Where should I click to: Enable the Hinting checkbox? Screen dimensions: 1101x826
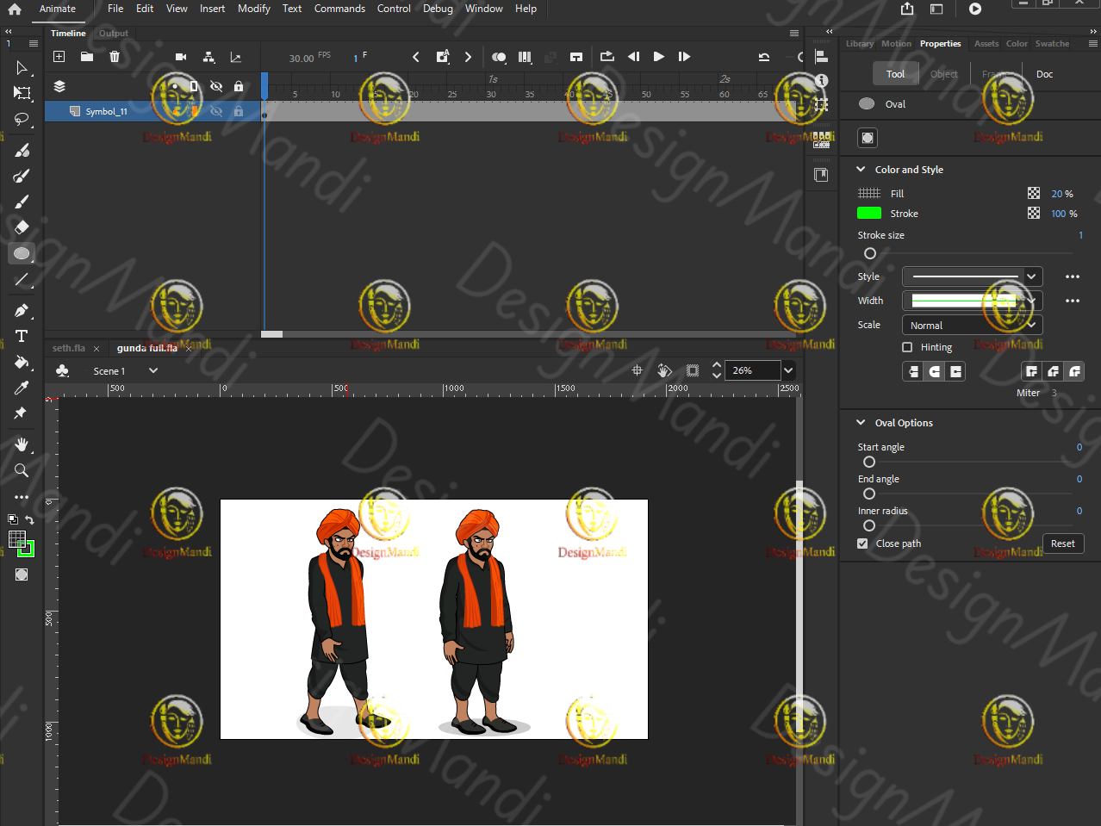tap(906, 346)
